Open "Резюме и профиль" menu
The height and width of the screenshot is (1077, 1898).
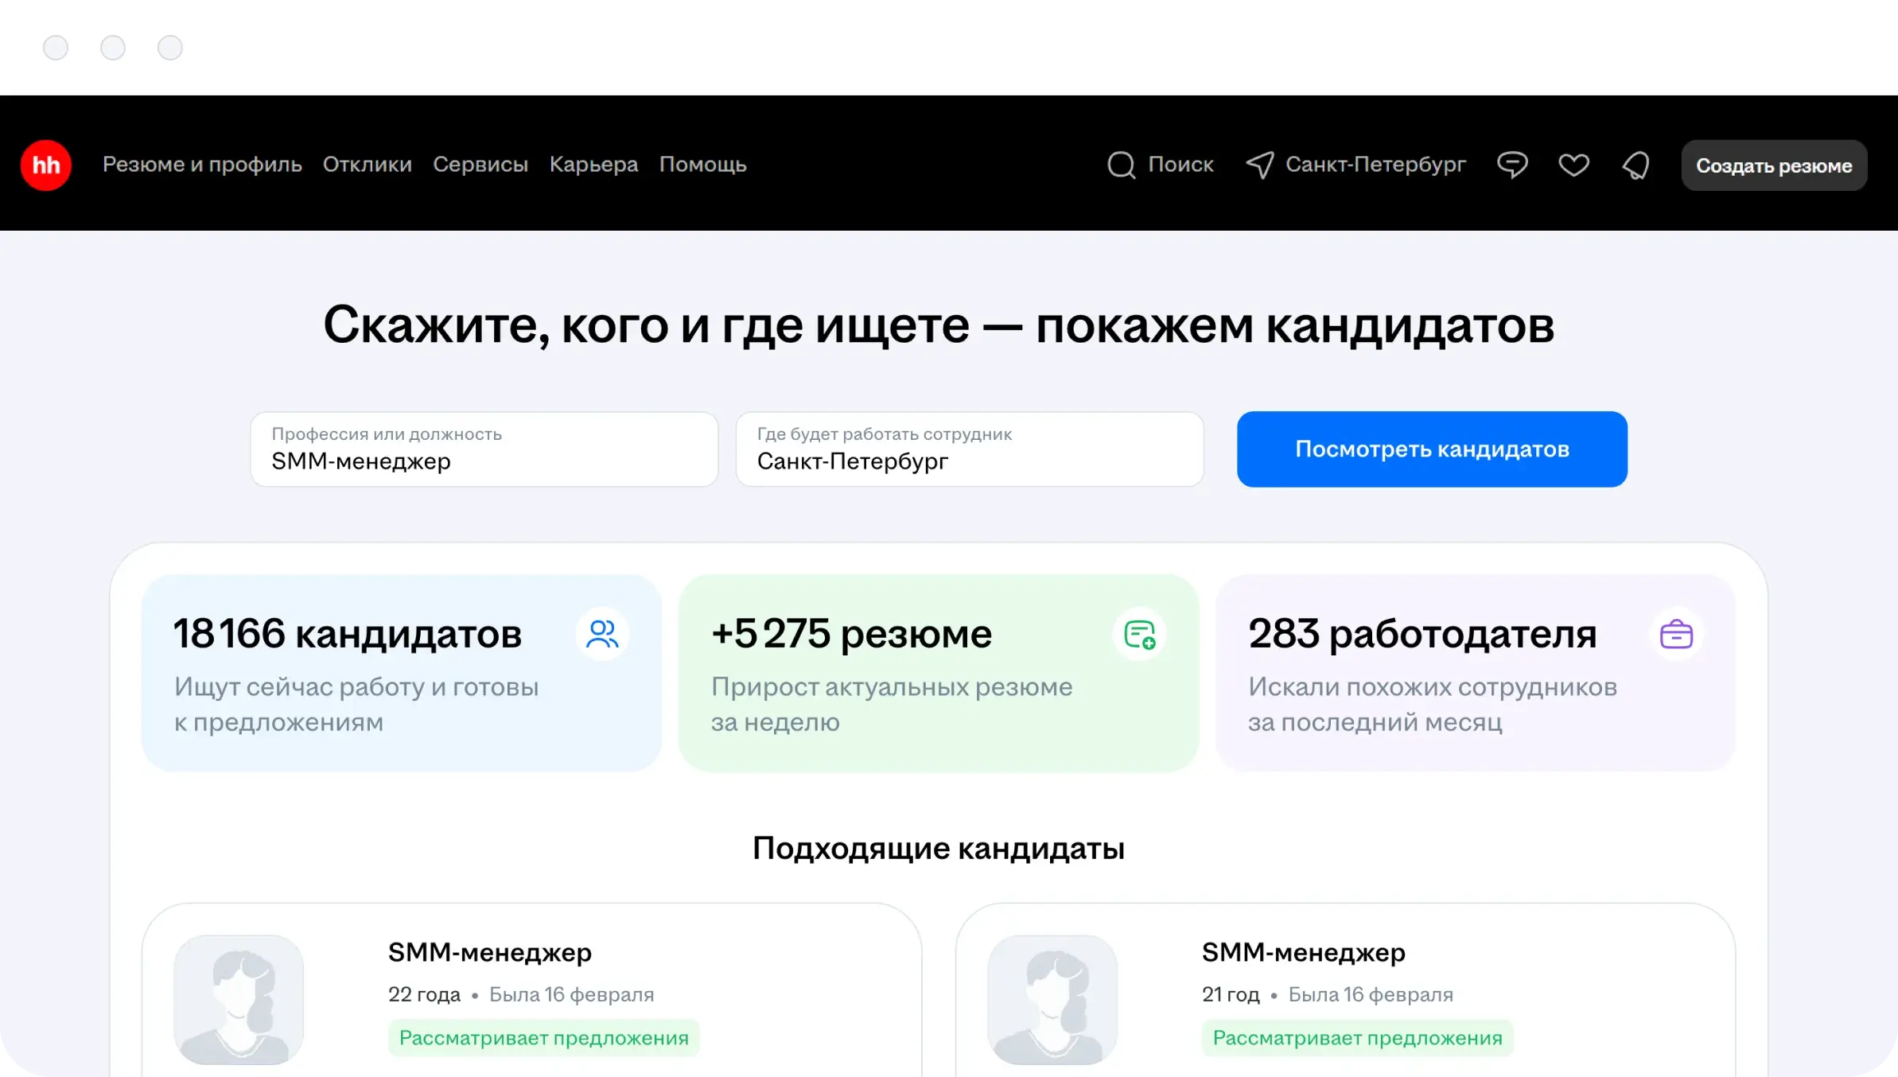point(202,165)
